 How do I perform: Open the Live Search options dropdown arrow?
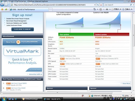pyautogui.click(x=134, y=5)
